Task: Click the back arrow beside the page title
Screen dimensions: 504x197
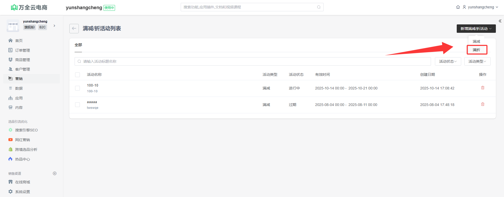Action: coord(74,29)
